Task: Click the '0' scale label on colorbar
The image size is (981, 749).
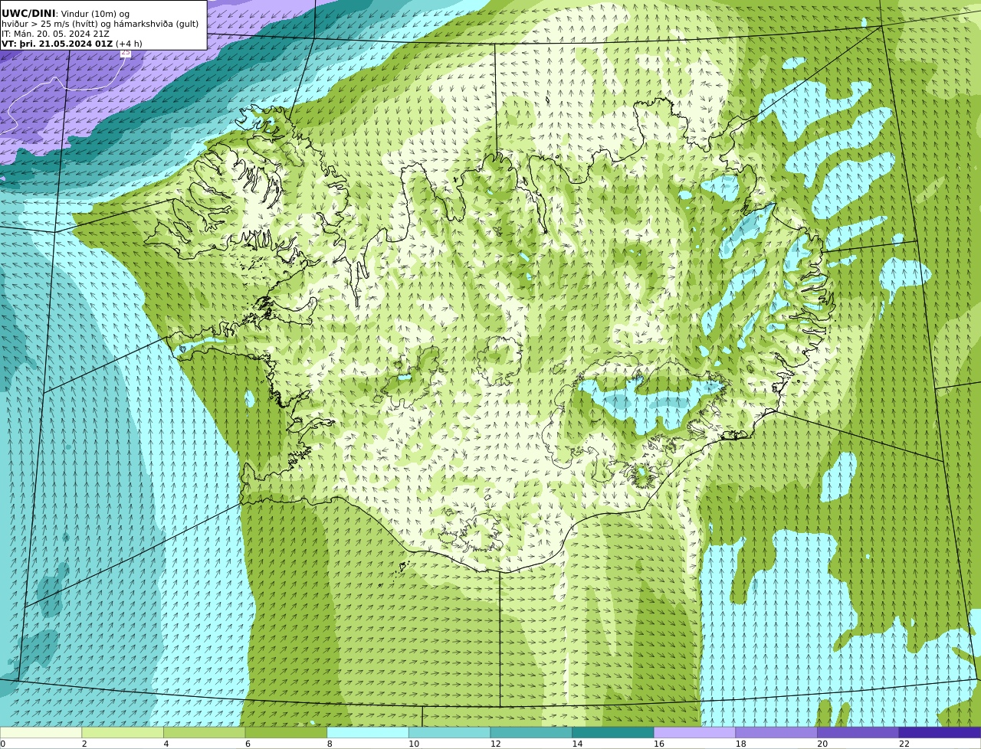Action: pos(2,744)
